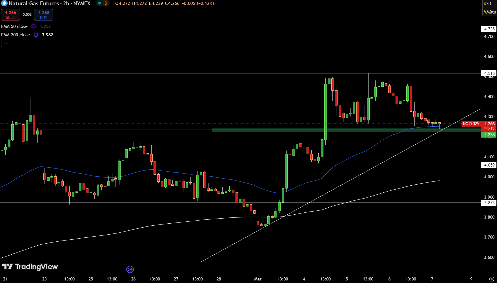Select the EMA 50 close indicator label
Viewport: 497px width, 283px height.
[x=14, y=26]
